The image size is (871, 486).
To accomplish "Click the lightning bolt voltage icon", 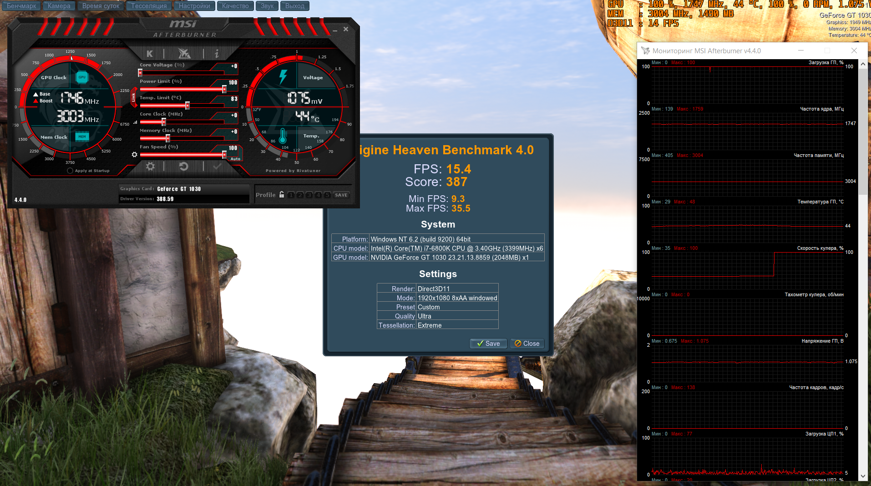I will tap(283, 77).
